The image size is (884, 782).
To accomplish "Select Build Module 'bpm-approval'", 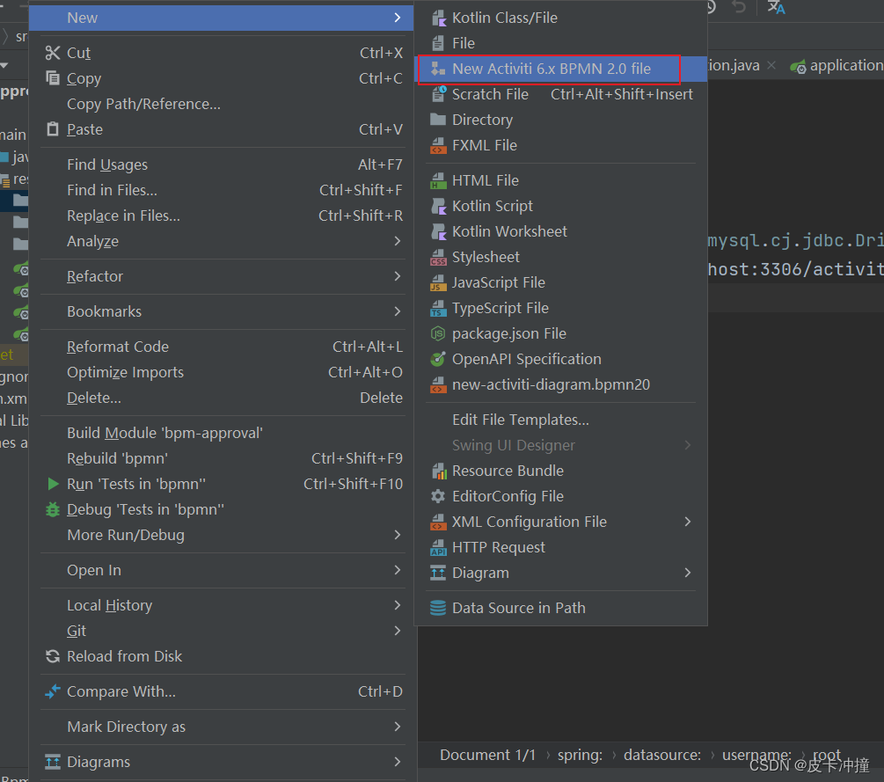I will point(223,433).
